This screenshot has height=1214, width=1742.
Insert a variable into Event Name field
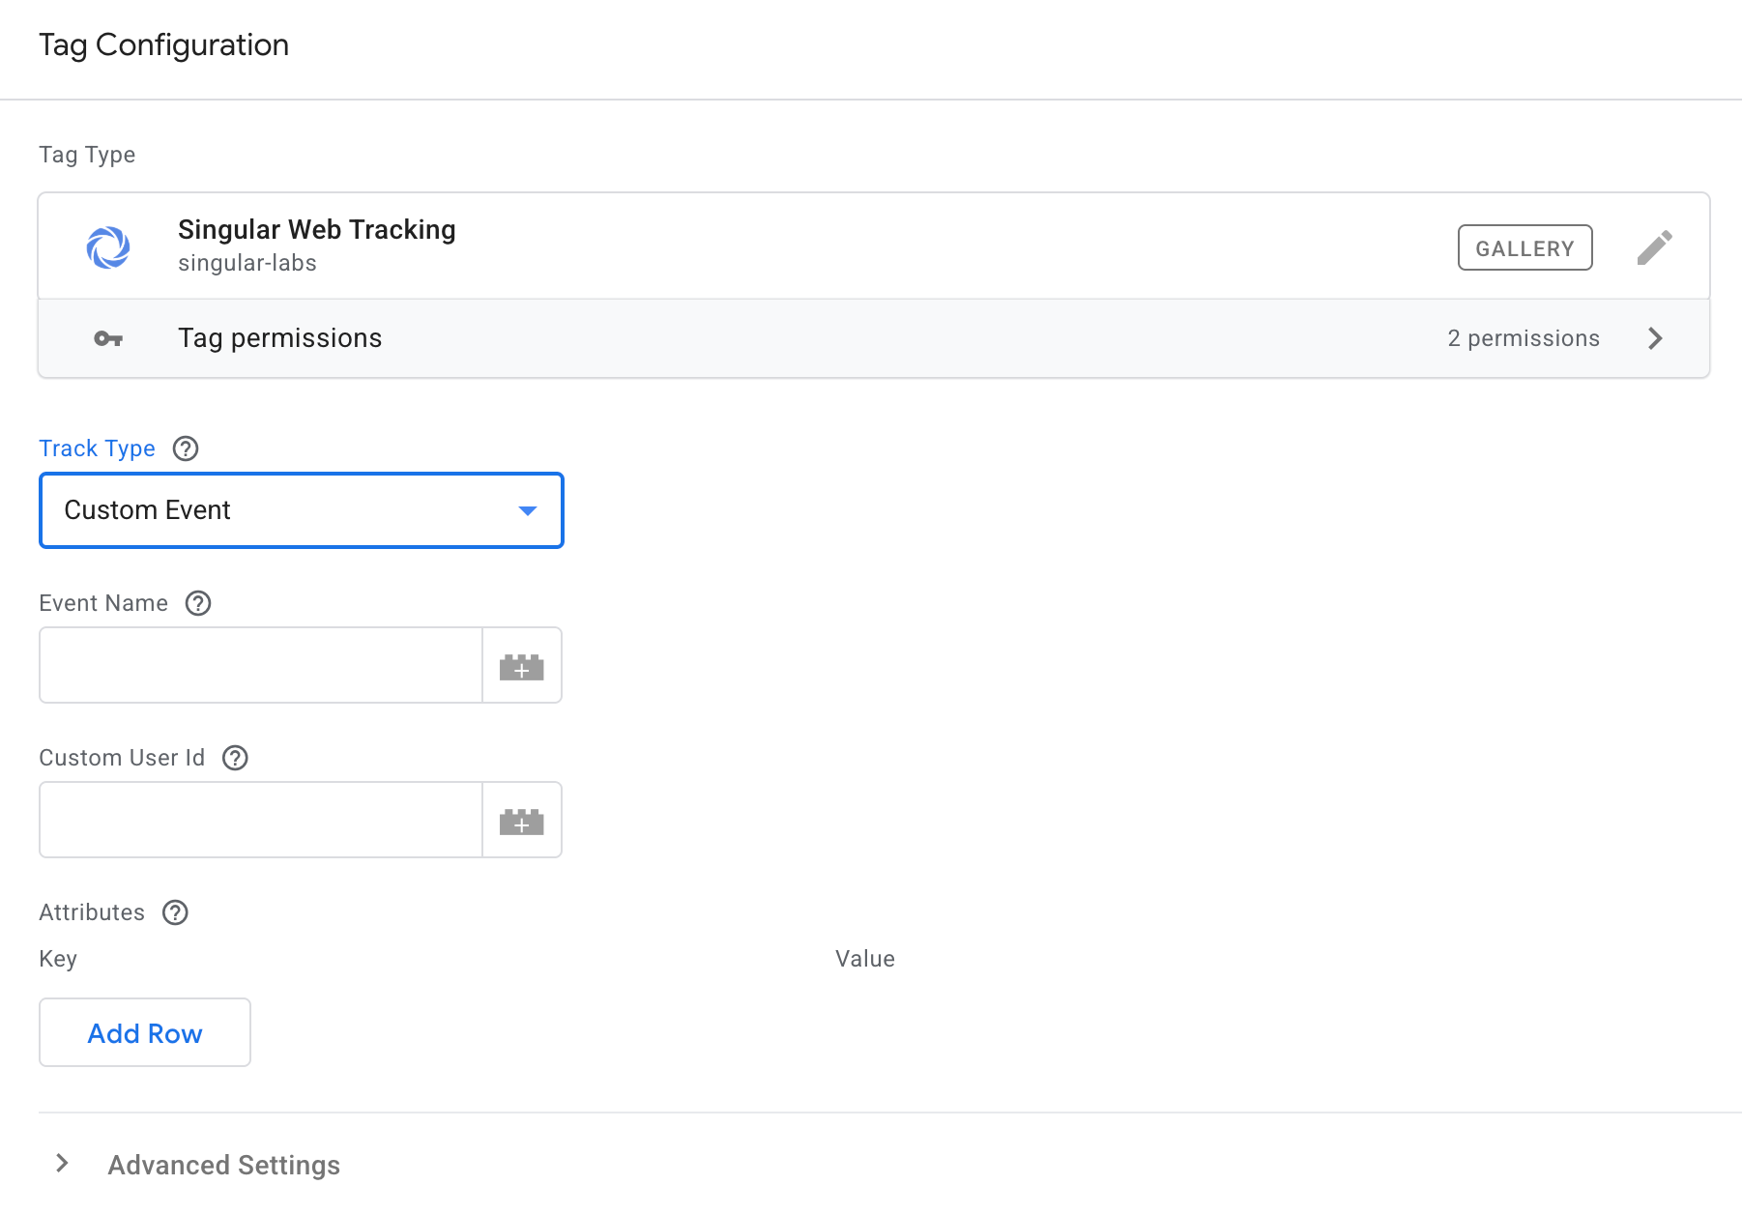(522, 666)
